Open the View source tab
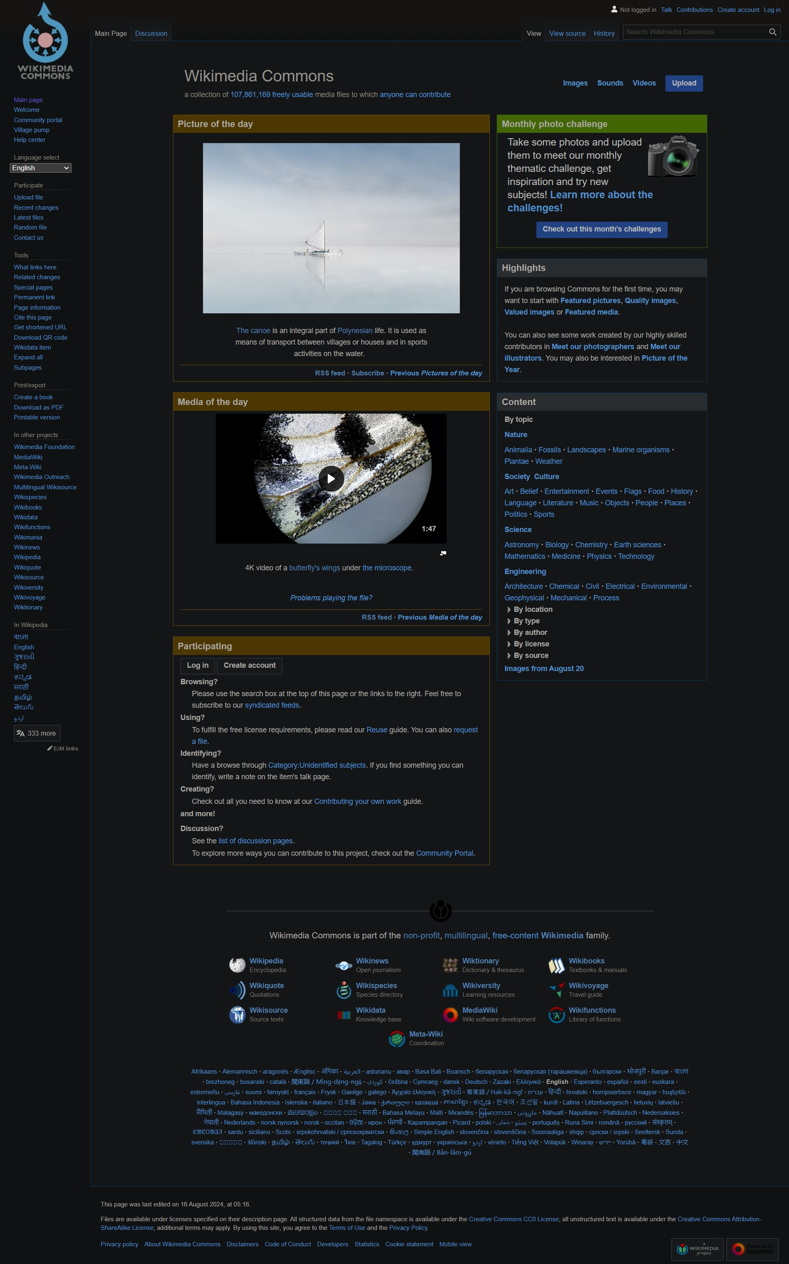This screenshot has height=1264, width=789. pyautogui.click(x=567, y=33)
